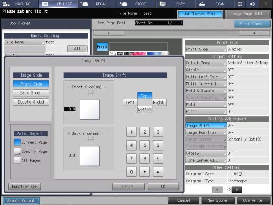Select Double Sided image side
The width and height of the screenshot is (273, 205).
(31, 102)
